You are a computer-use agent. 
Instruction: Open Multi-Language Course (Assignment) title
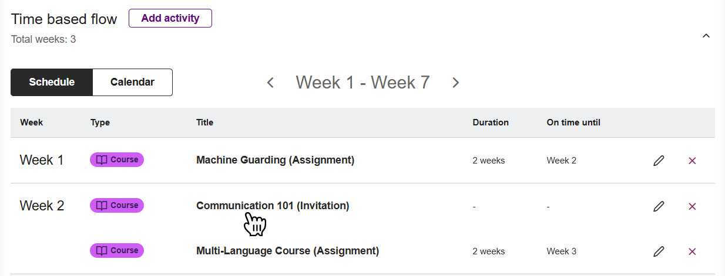(x=287, y=250)
